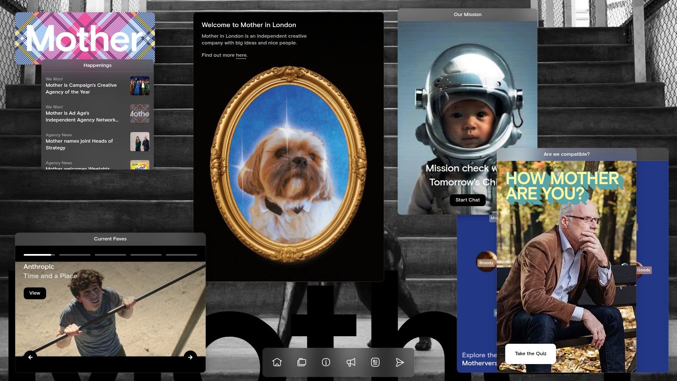
Task: Click the plaid Mother logo banner
Action: click(x=85, y=38)
